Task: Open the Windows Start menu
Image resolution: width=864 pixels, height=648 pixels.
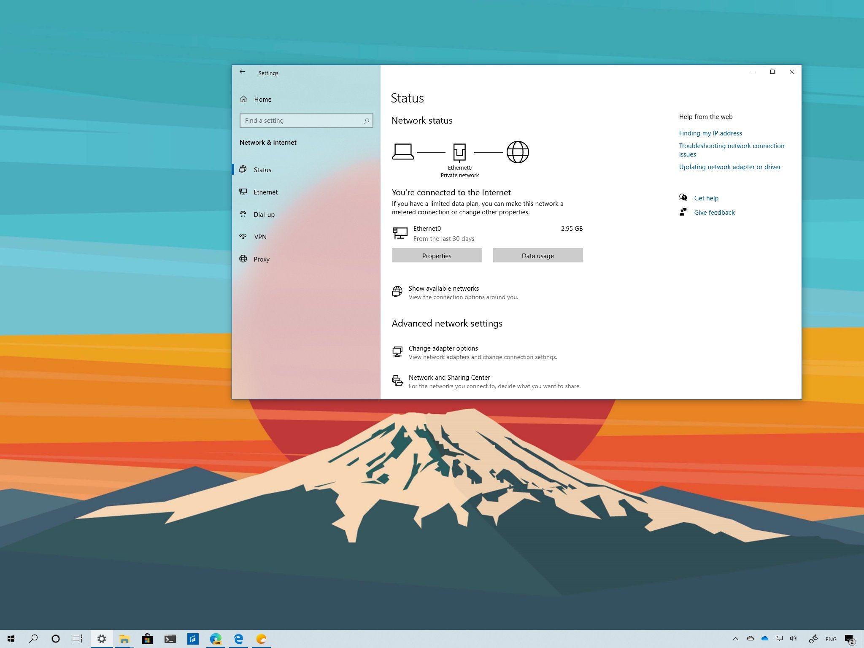Action: pos(11,639)
